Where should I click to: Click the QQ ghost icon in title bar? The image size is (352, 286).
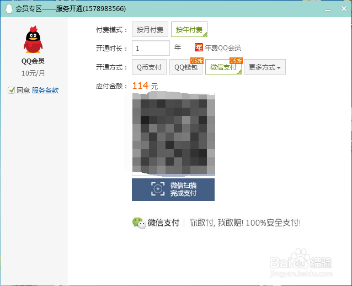pyautogui.click(x=9, y=9)
